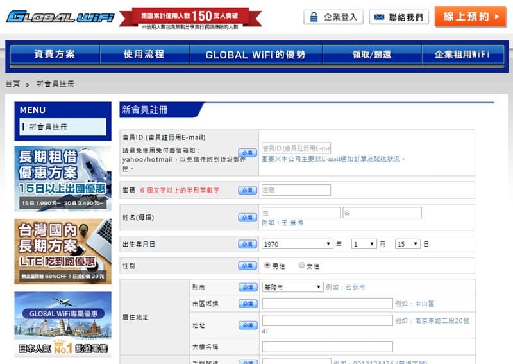
Task: Open the 使用流程 menu
Action: [x=144, y=55]
